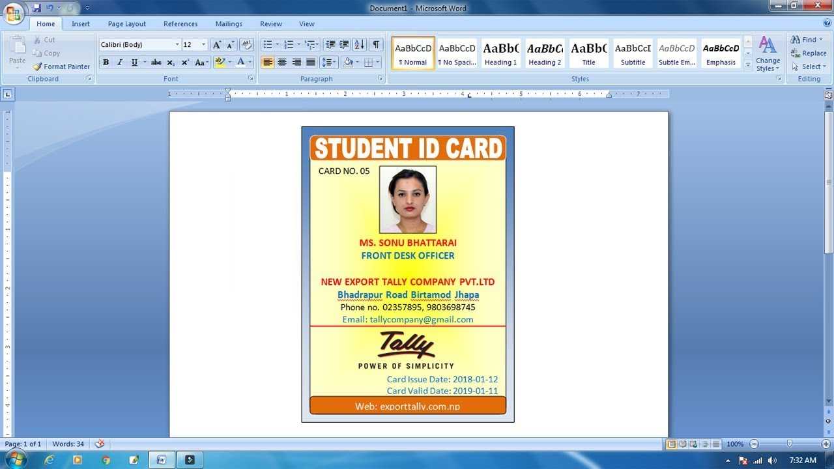Switch to the Insert tab
The height and width of the screenshot is (469, 834).
click(81, 24)
